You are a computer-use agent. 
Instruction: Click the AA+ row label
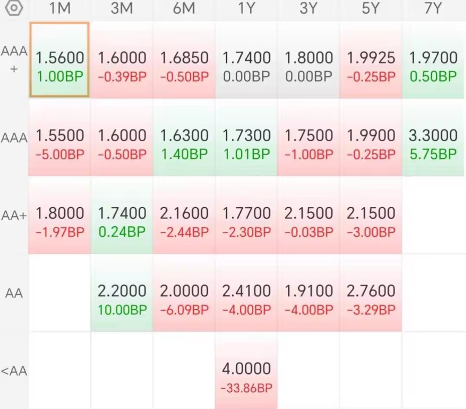pyautogui.click(x=14, y=215)
